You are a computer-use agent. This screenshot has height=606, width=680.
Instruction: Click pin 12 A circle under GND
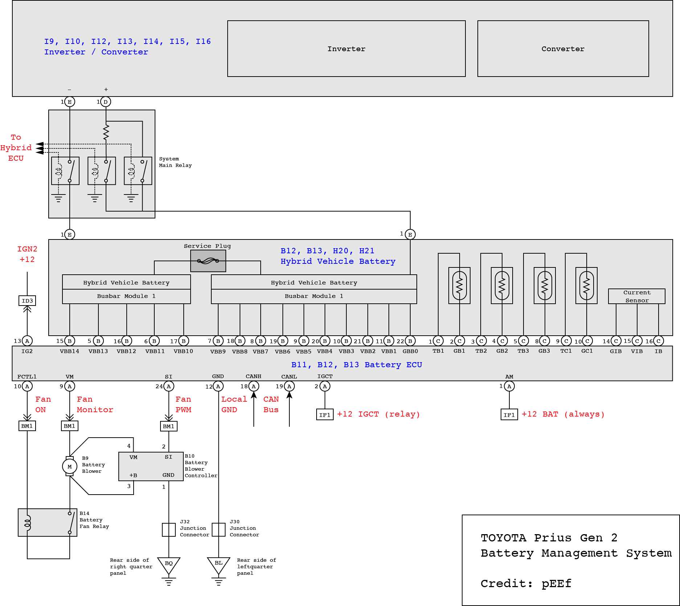click(x=218, y=386)
